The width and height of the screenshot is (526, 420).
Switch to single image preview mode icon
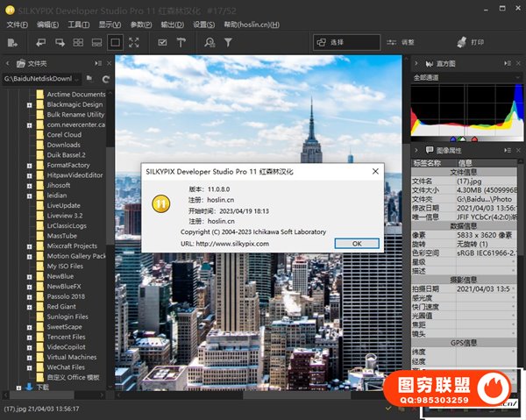click(x=115, y=42)
